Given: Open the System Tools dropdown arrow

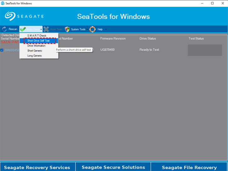Looking at the screenshot, I should click(x=87, y=30).
